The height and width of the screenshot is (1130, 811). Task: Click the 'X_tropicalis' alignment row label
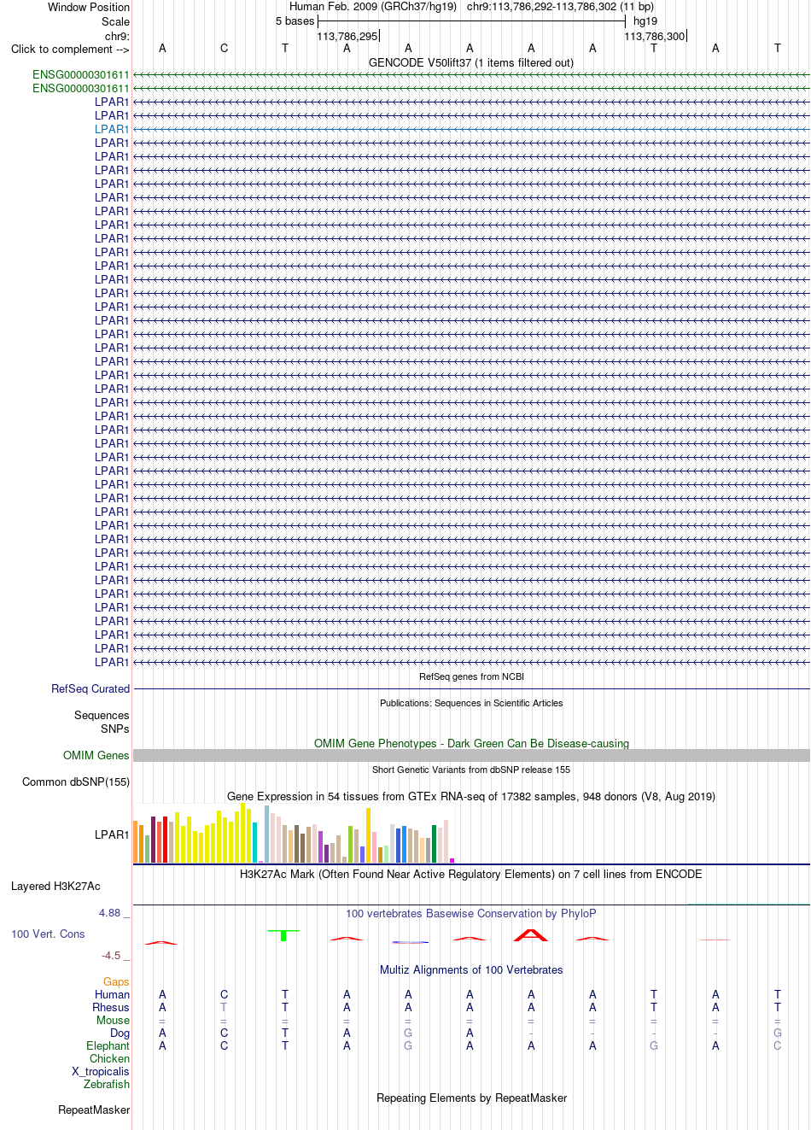coord(101,1071)
